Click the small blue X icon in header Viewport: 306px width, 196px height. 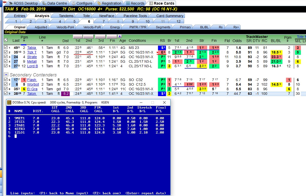(x=120, y=36)
